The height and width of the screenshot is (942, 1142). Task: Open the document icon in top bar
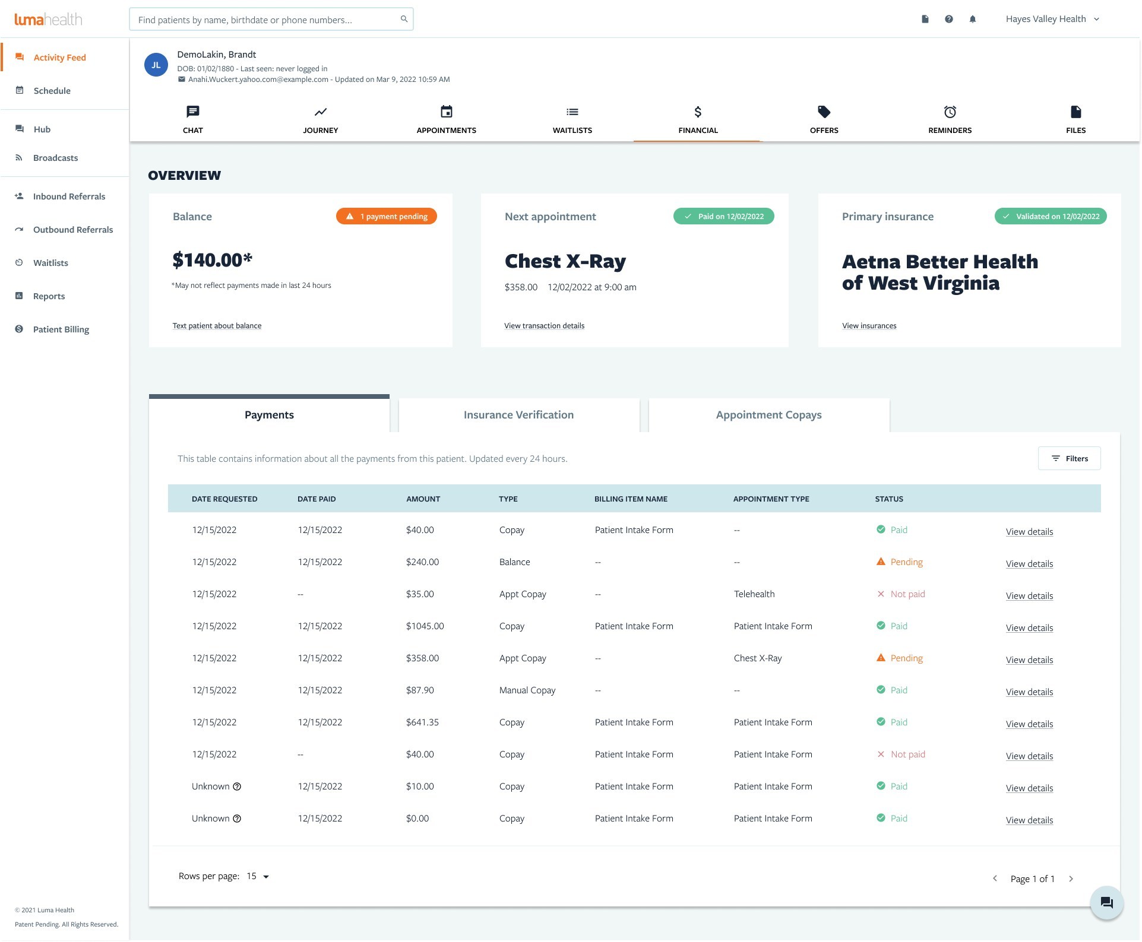(925, 19)
